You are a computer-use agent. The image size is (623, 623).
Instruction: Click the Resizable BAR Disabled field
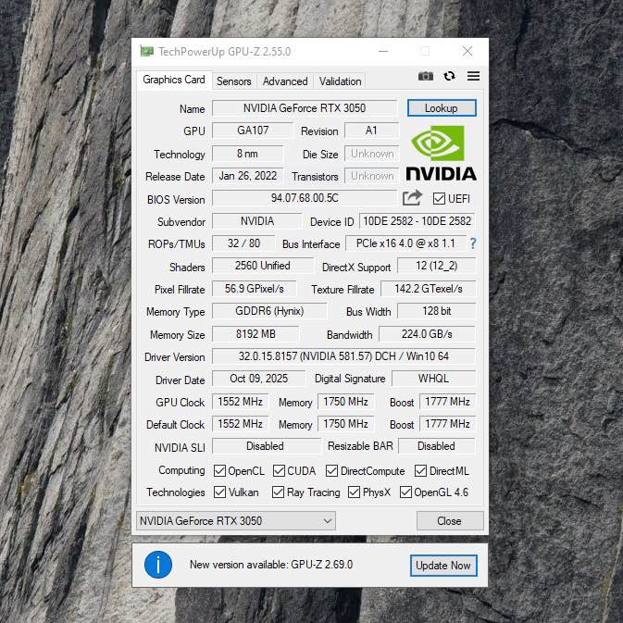point(436,446)
